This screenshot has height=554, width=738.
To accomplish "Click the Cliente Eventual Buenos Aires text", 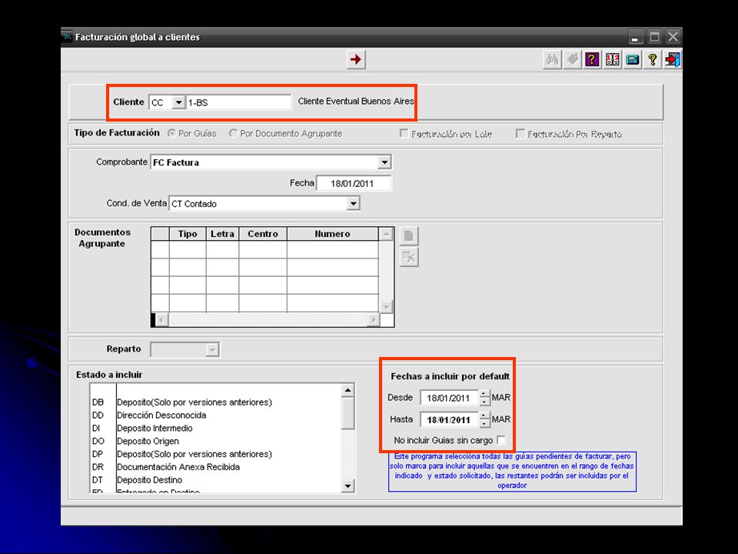I will pos(356,102).
